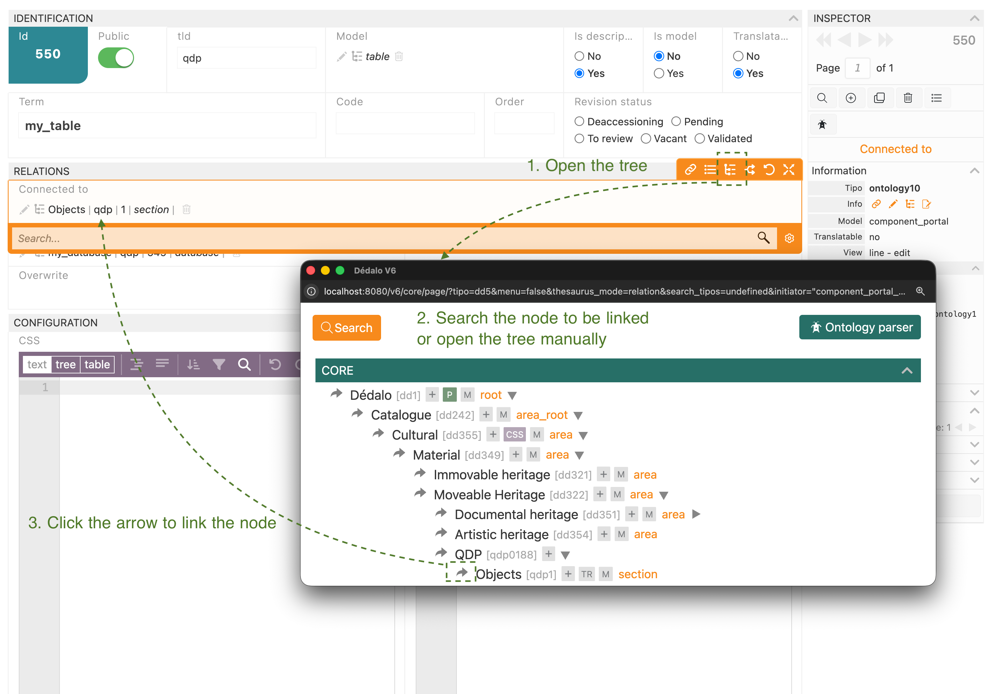Click the magnifier icon in the Search field
Viewport: 997px width, 694px height.
763,238
